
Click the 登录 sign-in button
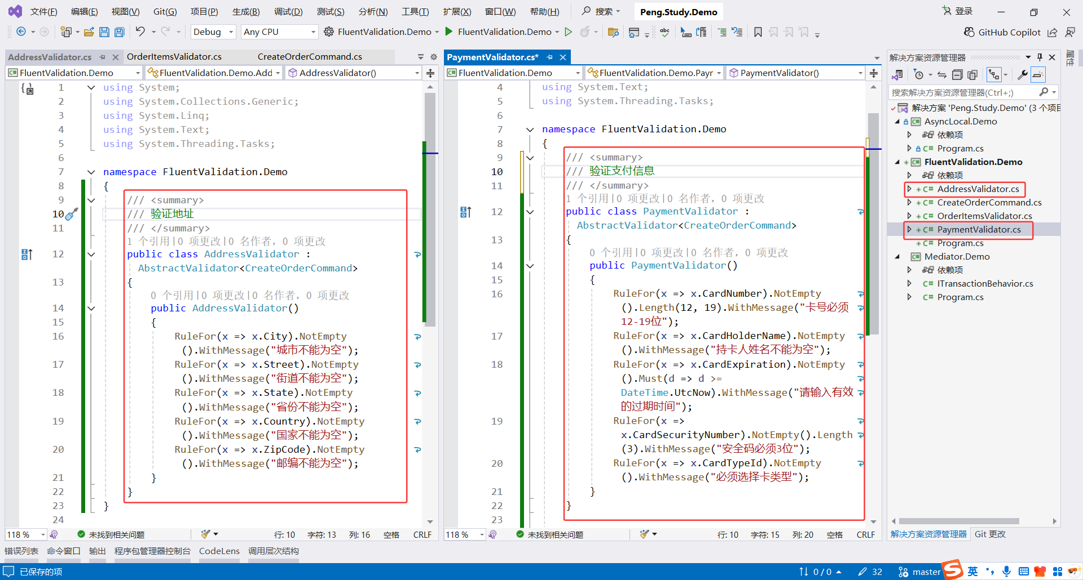point(958,11)
